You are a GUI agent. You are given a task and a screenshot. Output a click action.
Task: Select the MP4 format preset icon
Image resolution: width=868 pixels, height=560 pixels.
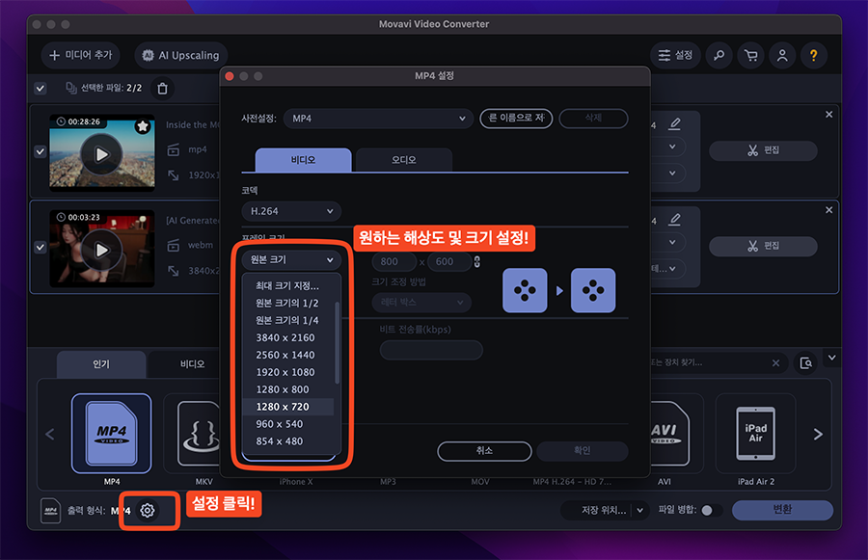pyautogui.click(x=111, y=434)
